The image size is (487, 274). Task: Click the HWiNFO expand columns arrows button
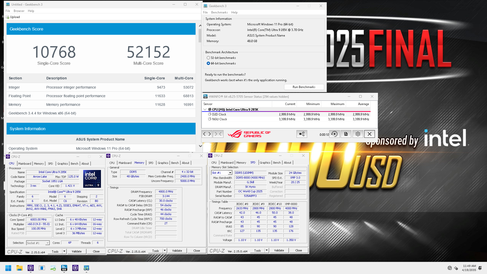point(207,134)
